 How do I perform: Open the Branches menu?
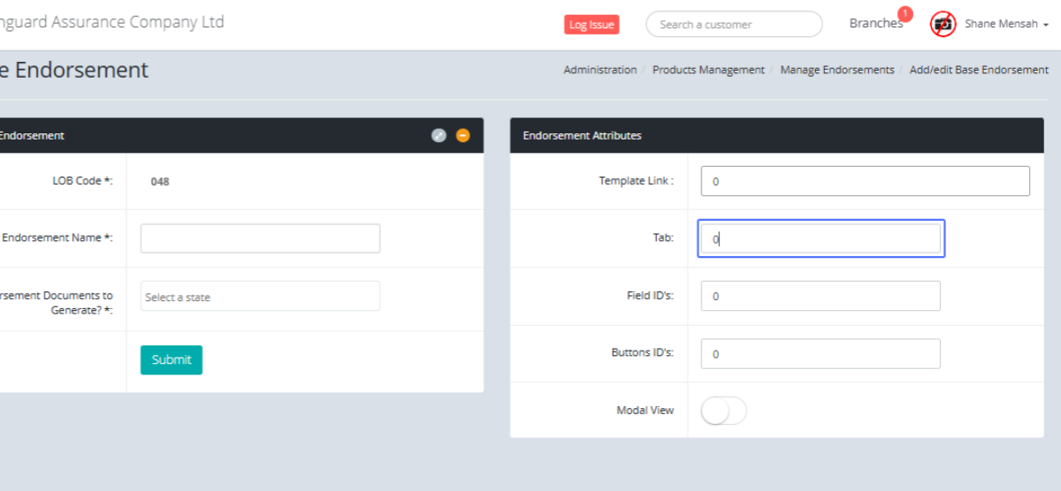875,24
